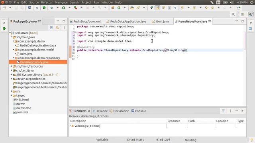Click the Toggle Breadcrumb toolbar icon
255x143 pixels.
coord(151,8)
